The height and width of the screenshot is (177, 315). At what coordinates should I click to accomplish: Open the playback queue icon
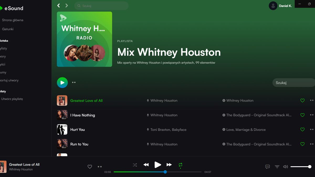[277, 167]
